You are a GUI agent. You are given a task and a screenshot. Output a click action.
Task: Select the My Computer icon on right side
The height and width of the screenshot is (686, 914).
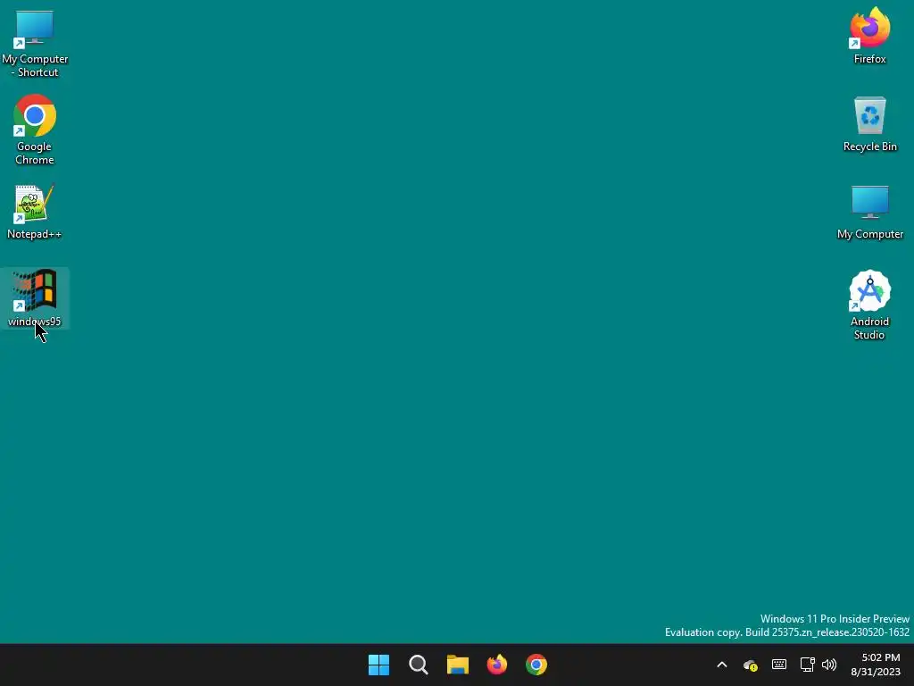tap(869, 213)
